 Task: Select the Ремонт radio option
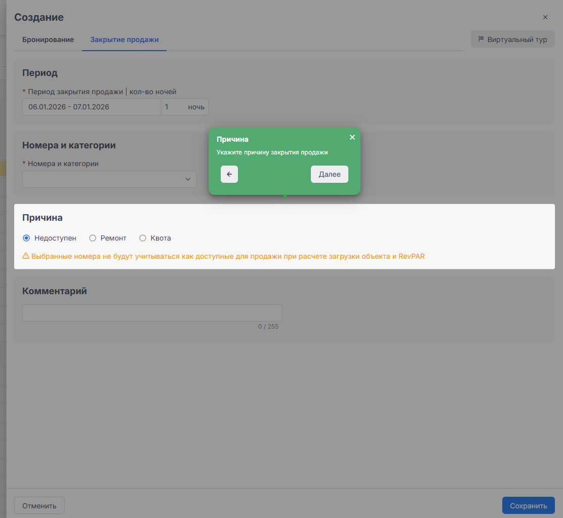(x=93, y=238)
